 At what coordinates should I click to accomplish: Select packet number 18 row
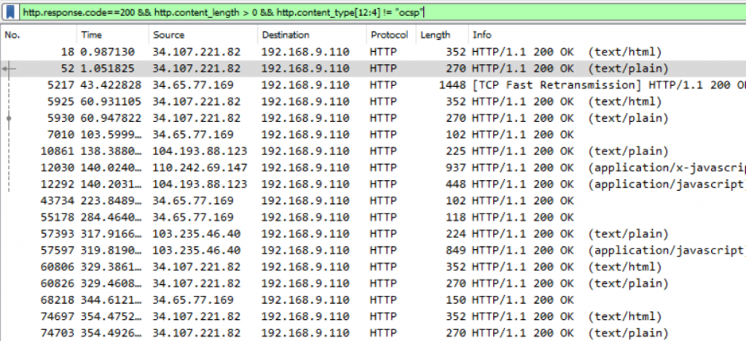click(x=373, y=52)
